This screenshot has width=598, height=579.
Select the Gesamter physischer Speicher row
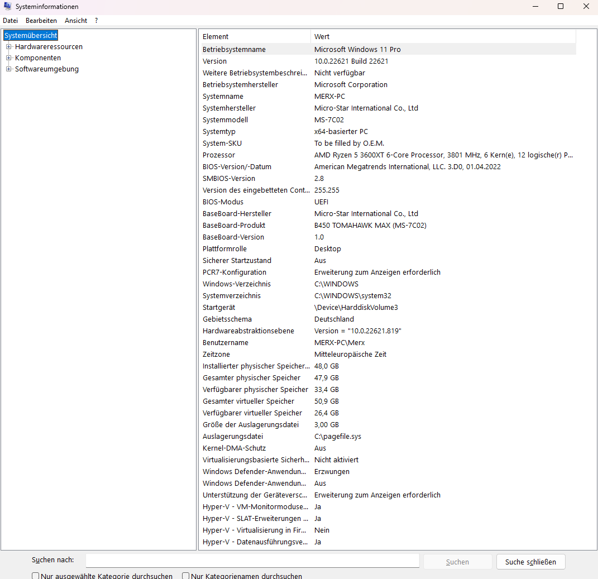click(388, 377)
